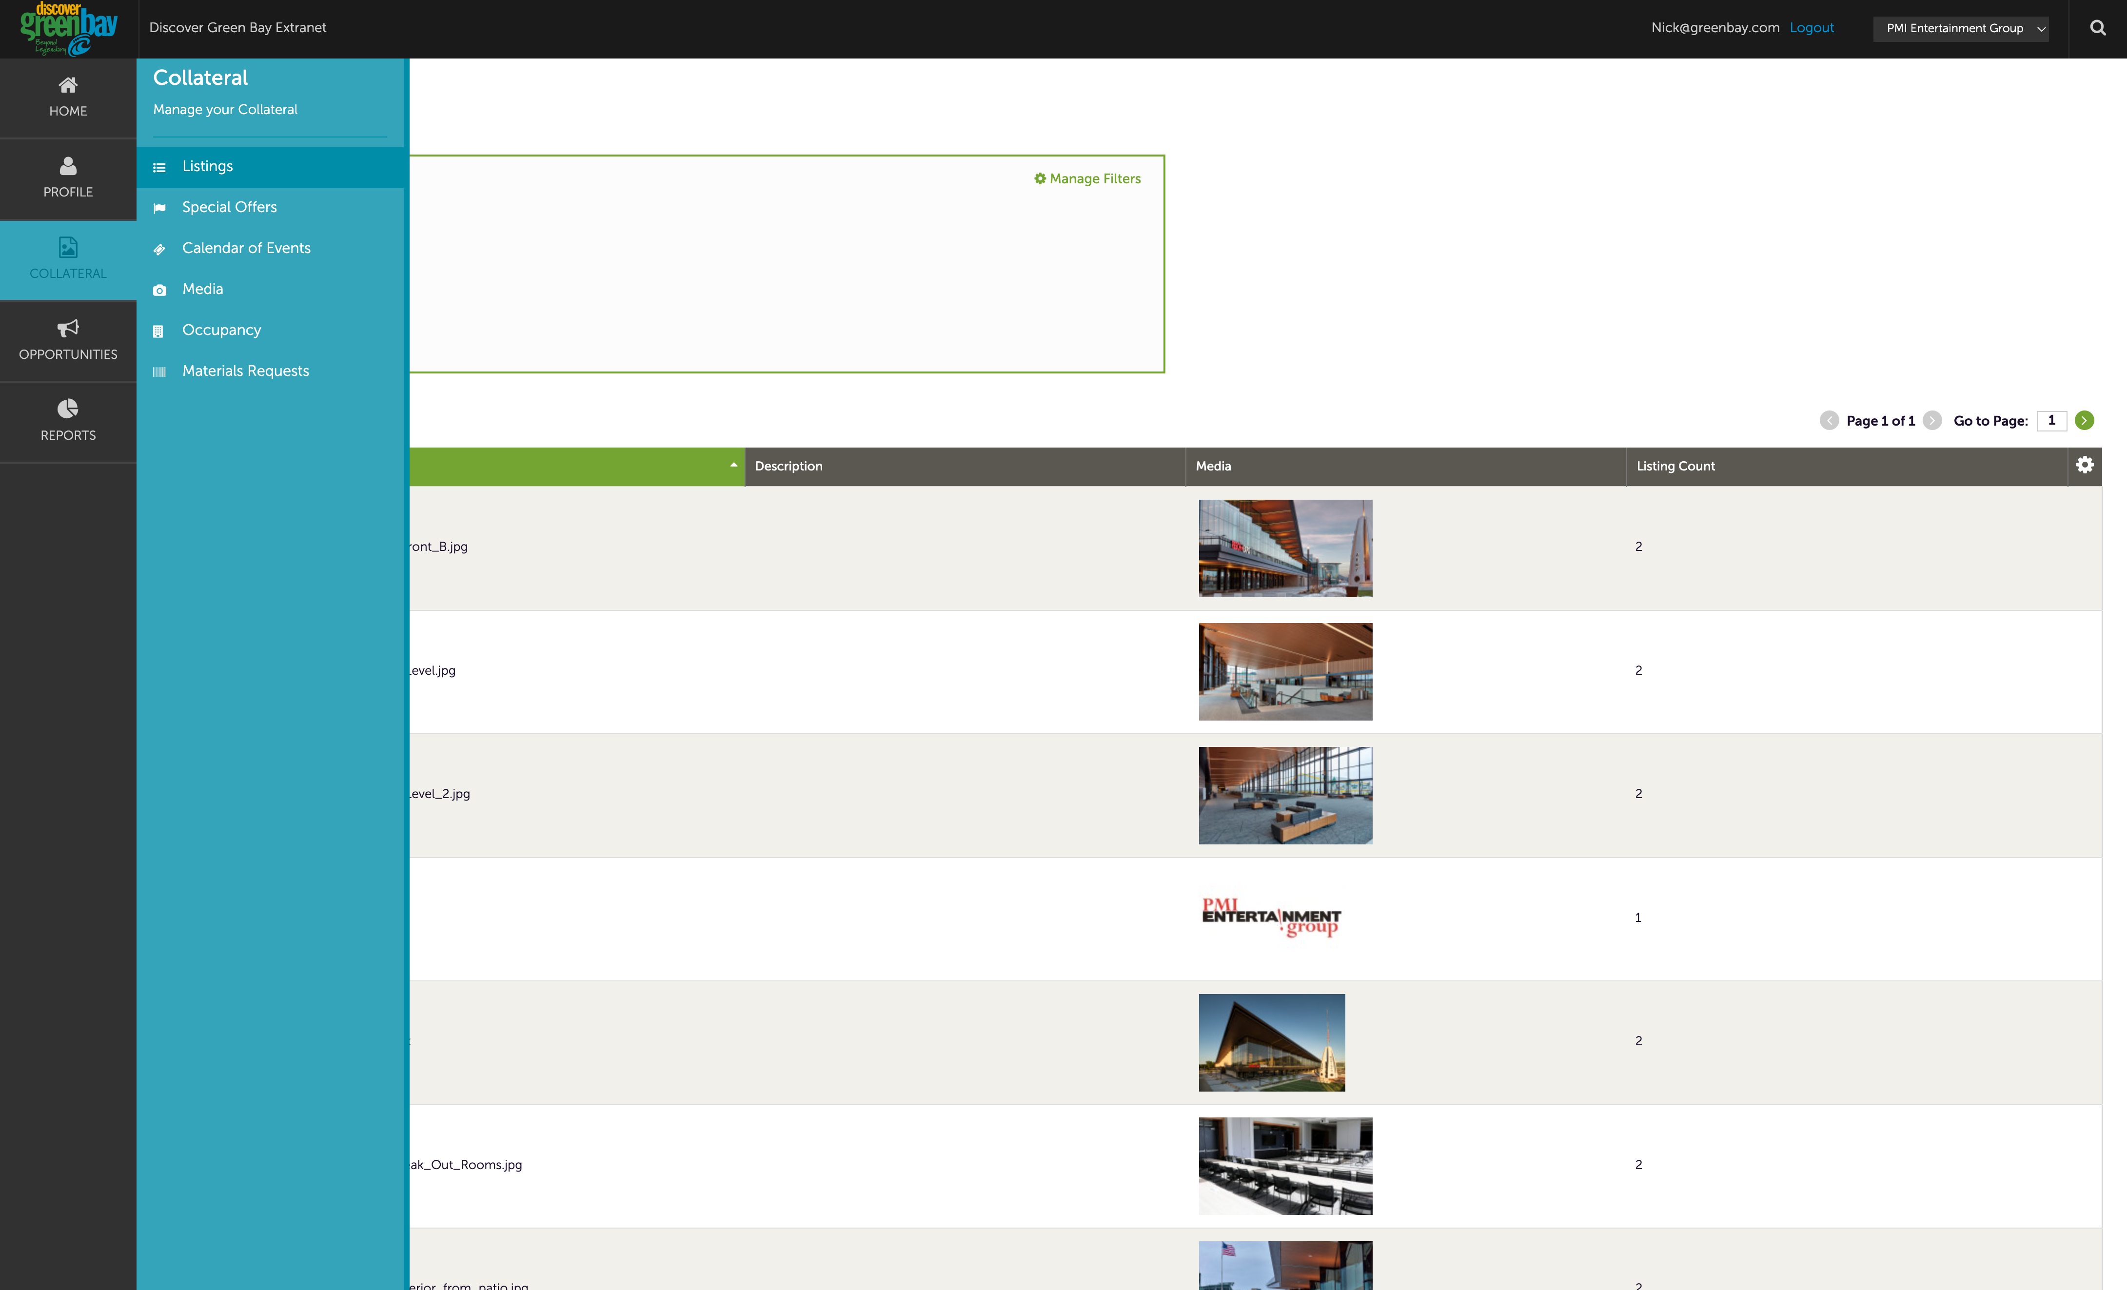
Task: Click the Level_2.jpg file name
Action: (x=439, y=794)
